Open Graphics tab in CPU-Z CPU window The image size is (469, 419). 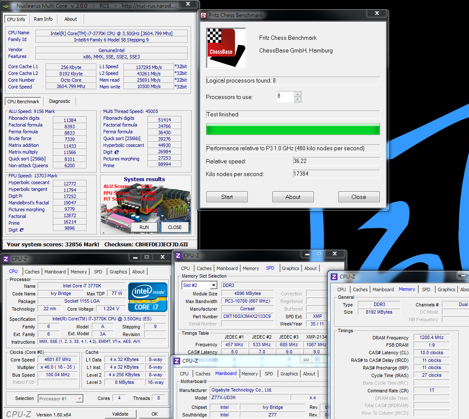click(x=118, y=272)
